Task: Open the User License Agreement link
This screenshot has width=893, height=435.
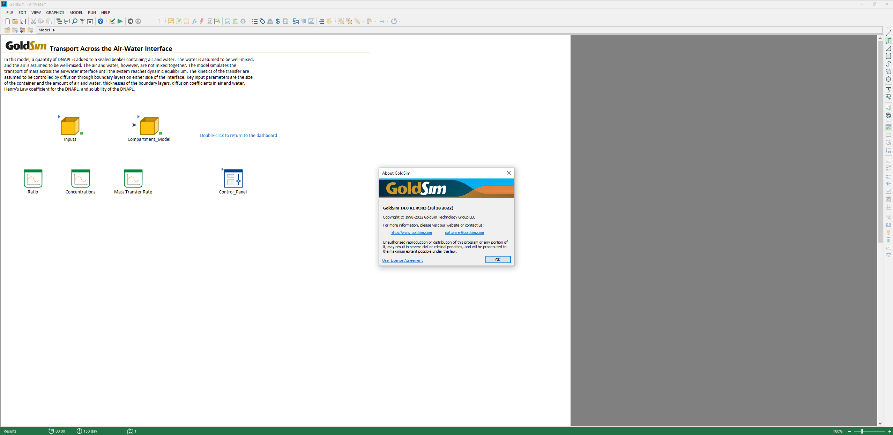Action: click(x=402, y=260)
